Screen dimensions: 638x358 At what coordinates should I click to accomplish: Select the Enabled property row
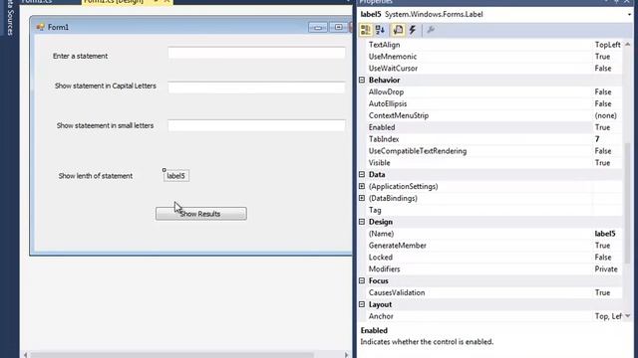pyautogui.click(x=490, y=127)
